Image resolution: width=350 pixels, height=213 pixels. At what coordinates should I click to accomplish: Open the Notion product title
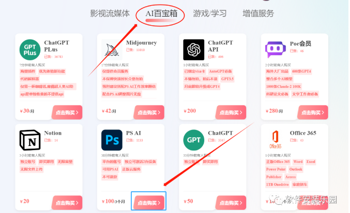[x=53, y=133]
